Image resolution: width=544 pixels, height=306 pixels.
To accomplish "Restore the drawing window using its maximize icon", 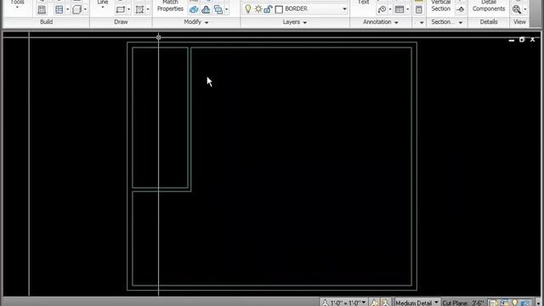I will (521, 40).
